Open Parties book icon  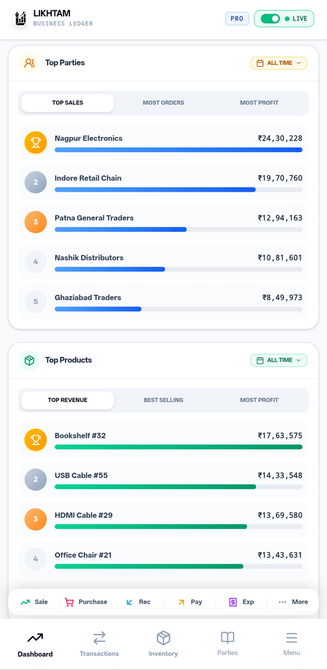[x=228, y=637]
